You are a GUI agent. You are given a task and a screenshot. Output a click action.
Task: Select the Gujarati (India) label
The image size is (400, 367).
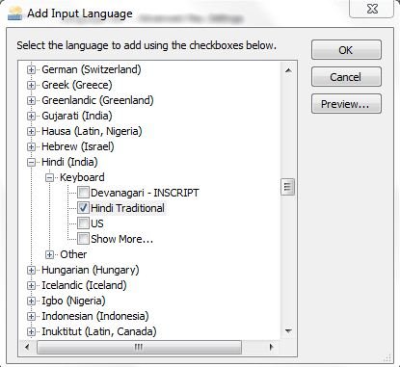tap(77, 116)
